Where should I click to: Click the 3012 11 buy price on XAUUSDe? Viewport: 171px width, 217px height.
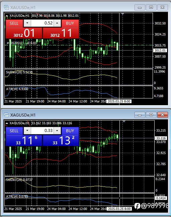click(61, 33)
